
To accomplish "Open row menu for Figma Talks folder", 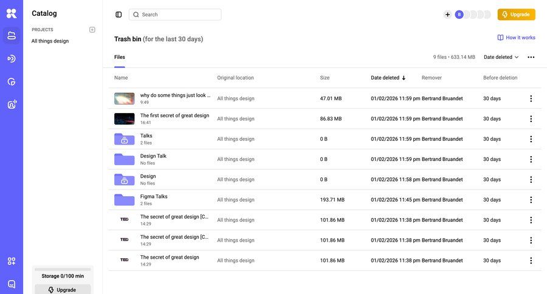I will (531, 200).
